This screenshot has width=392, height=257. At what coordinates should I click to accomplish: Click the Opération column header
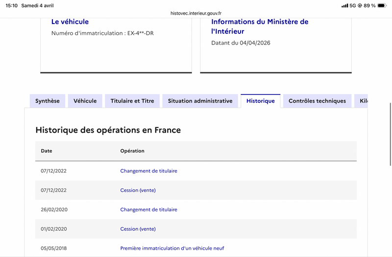[132, 151]
